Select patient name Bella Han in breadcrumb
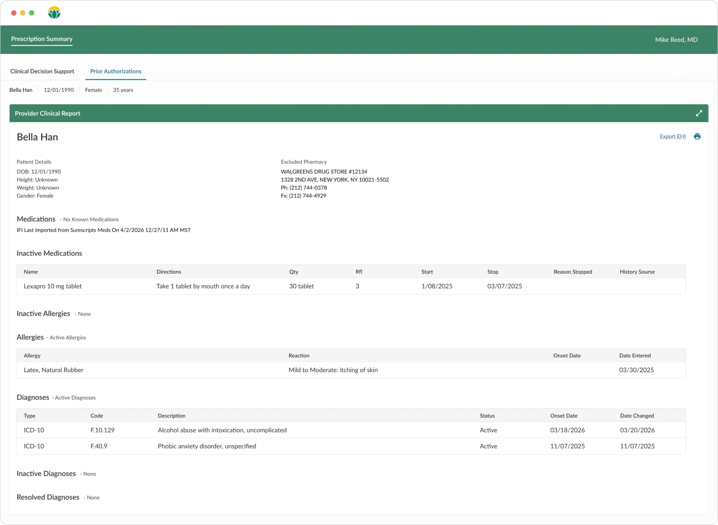The height and width of the screenshot is (525, 718). coord(21,90)
